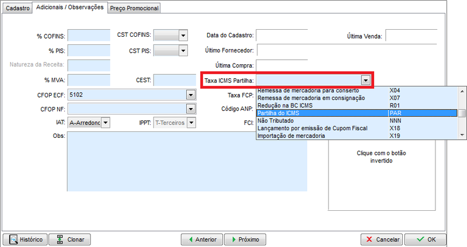Select Partilha do ICMS list option
467x247 pixels.
tap(321, 113)
